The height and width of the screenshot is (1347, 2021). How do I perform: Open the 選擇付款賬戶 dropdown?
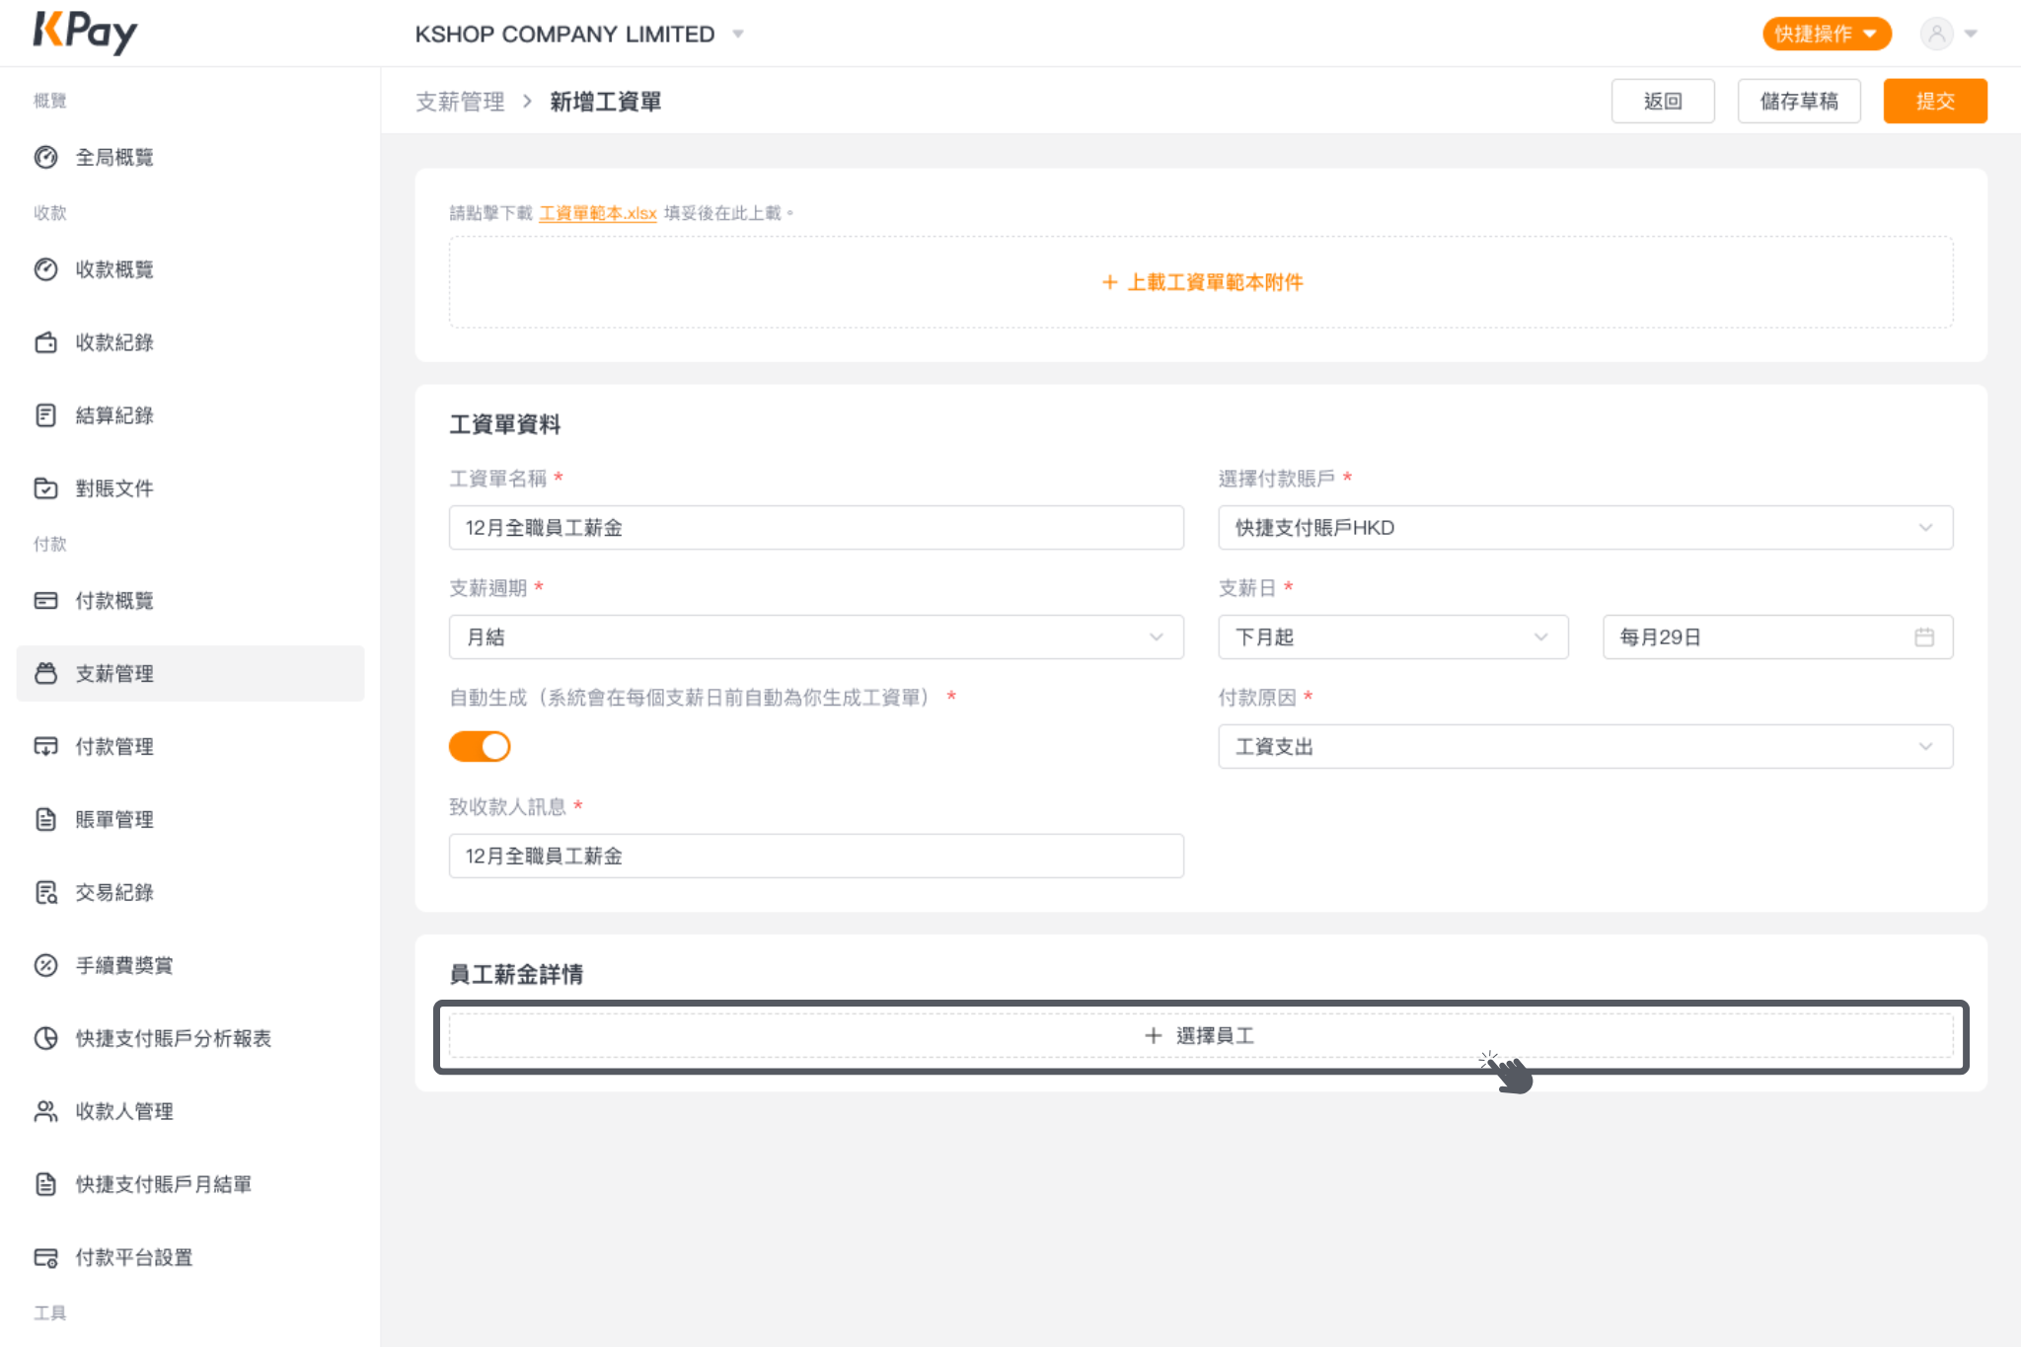(x=1586, y=528)
